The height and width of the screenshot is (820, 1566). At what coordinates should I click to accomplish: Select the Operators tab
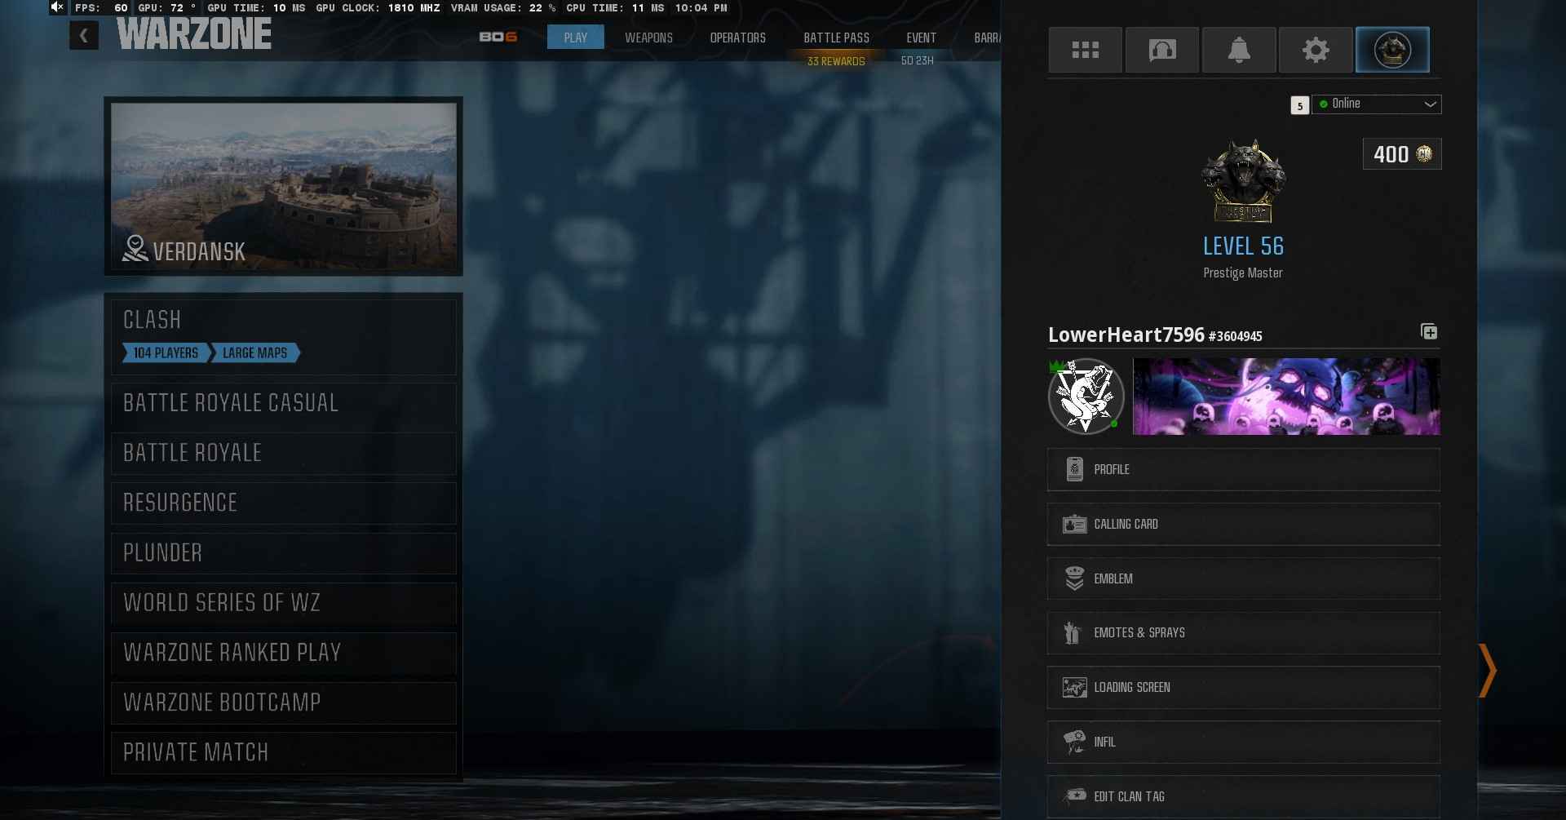tap(737, 38)
